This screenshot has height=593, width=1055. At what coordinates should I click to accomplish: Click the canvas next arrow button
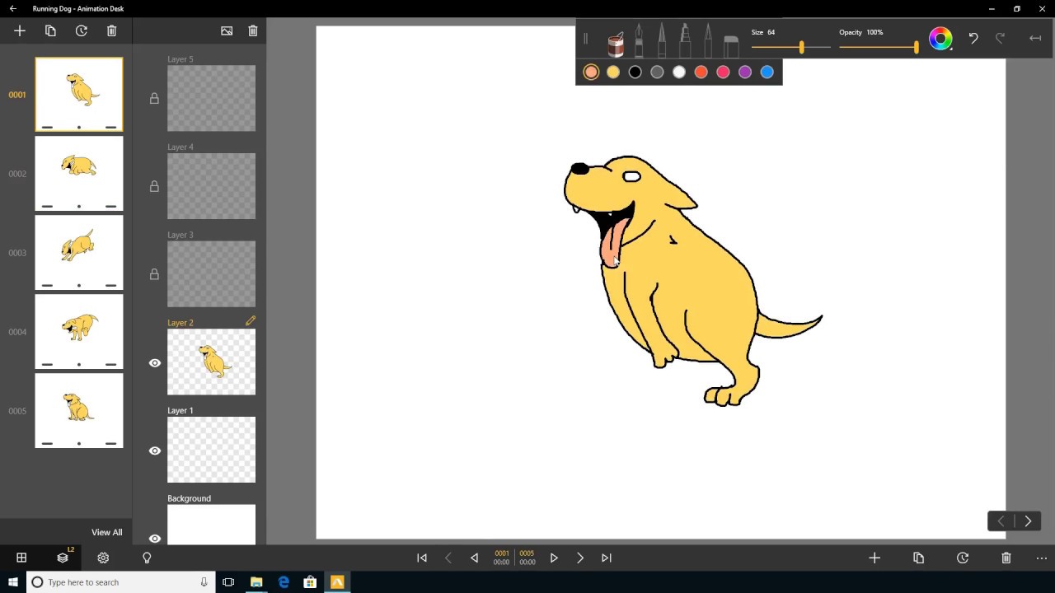coord(1028,521)
